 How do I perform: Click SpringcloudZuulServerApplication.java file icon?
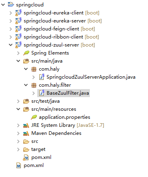point(42,77)
